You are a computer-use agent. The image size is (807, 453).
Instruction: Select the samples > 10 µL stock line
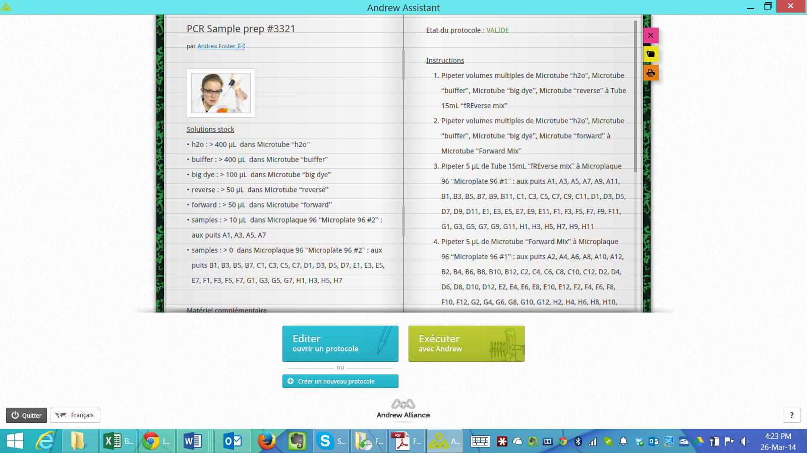[x=284, y=228]
